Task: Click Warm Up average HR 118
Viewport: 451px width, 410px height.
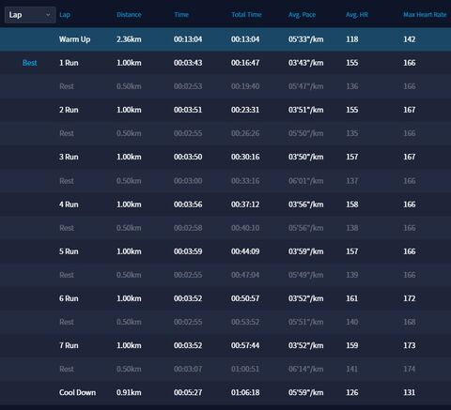Action: click(x=352, y=39)
